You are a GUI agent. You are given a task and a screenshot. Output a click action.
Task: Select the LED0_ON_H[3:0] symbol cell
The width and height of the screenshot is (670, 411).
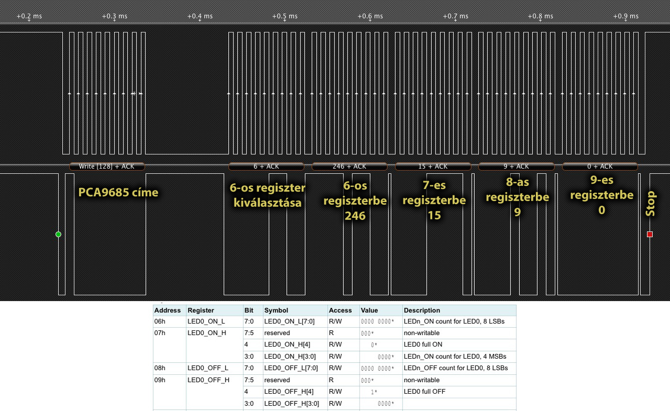coord(295,357)
